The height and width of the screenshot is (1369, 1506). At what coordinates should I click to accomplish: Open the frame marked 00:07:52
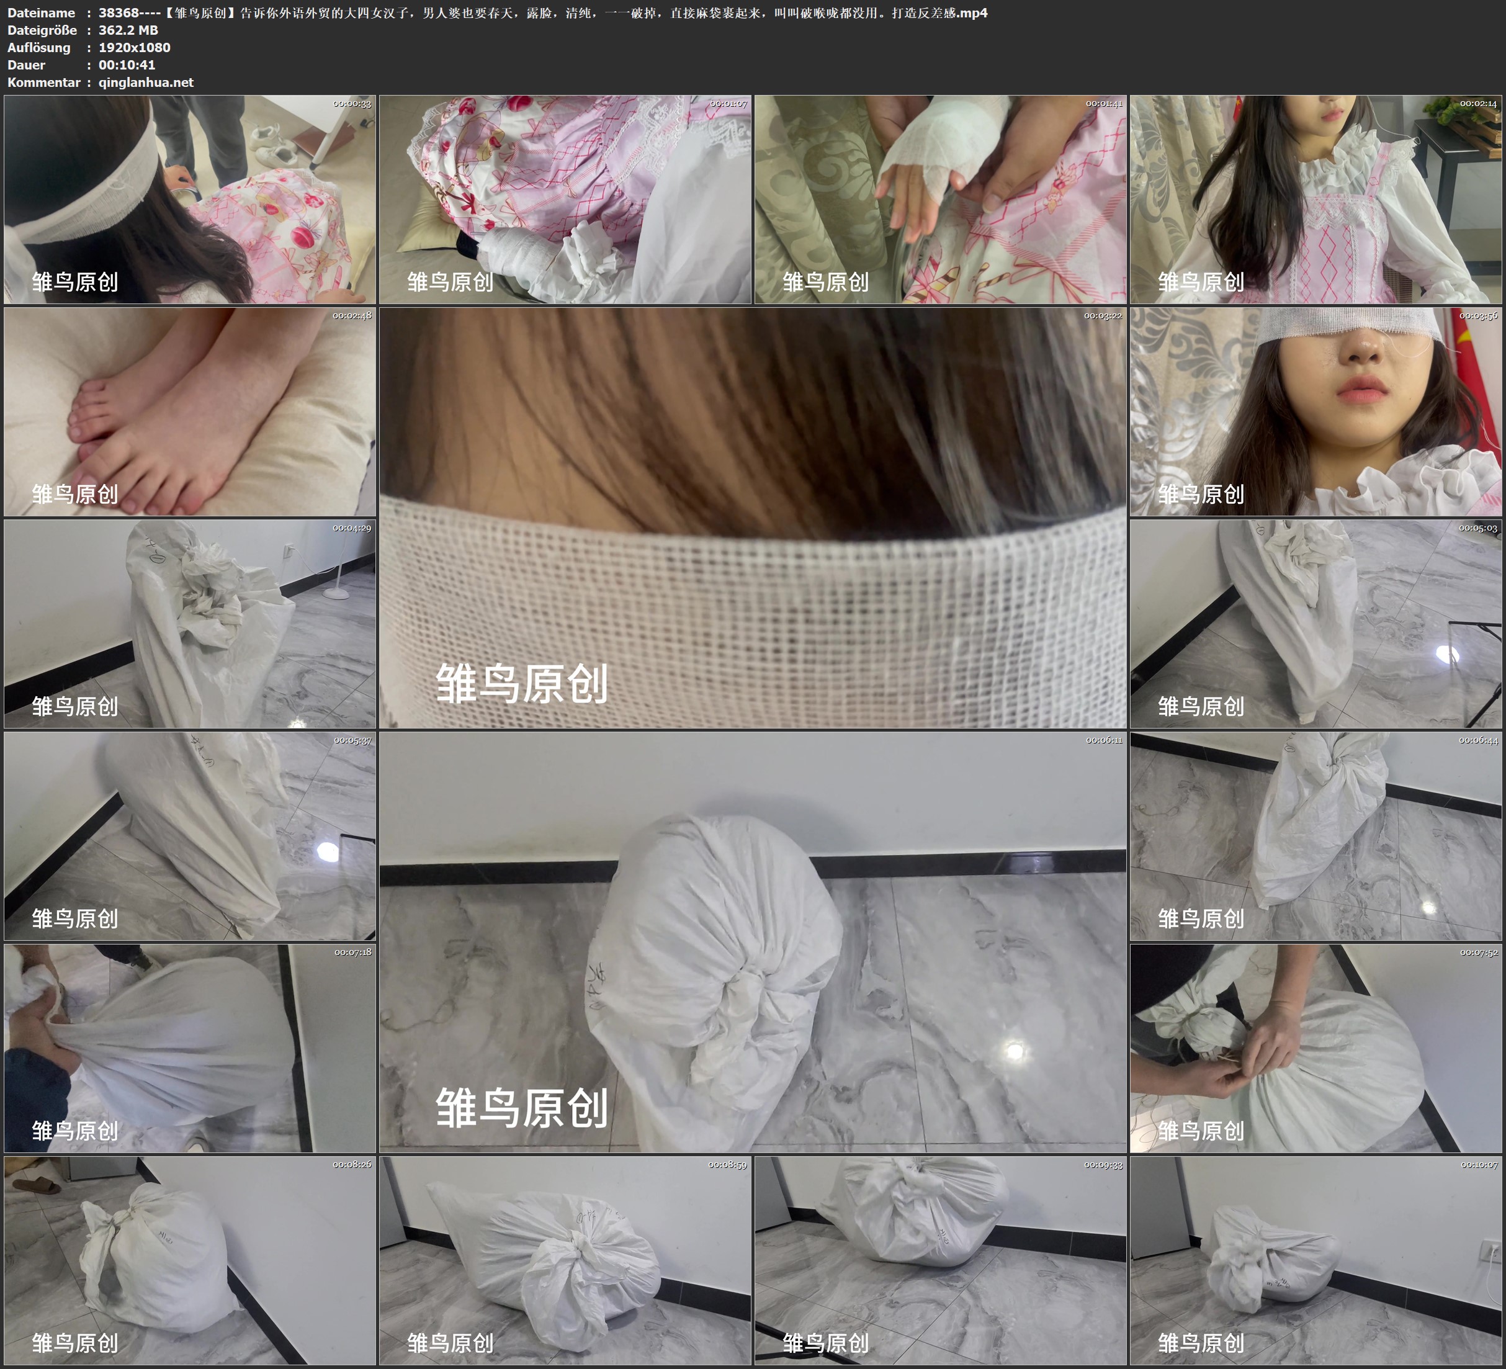click(1315, 1048)
